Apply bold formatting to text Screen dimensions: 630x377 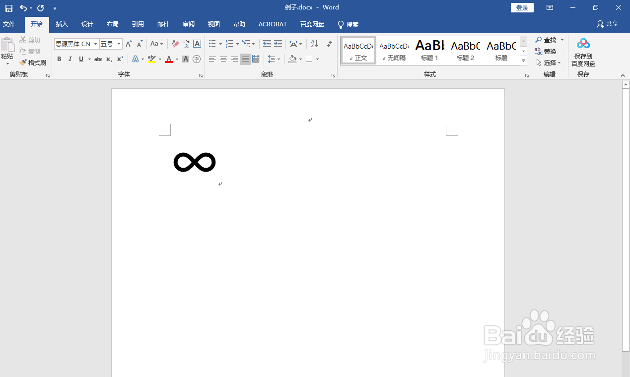59,59
